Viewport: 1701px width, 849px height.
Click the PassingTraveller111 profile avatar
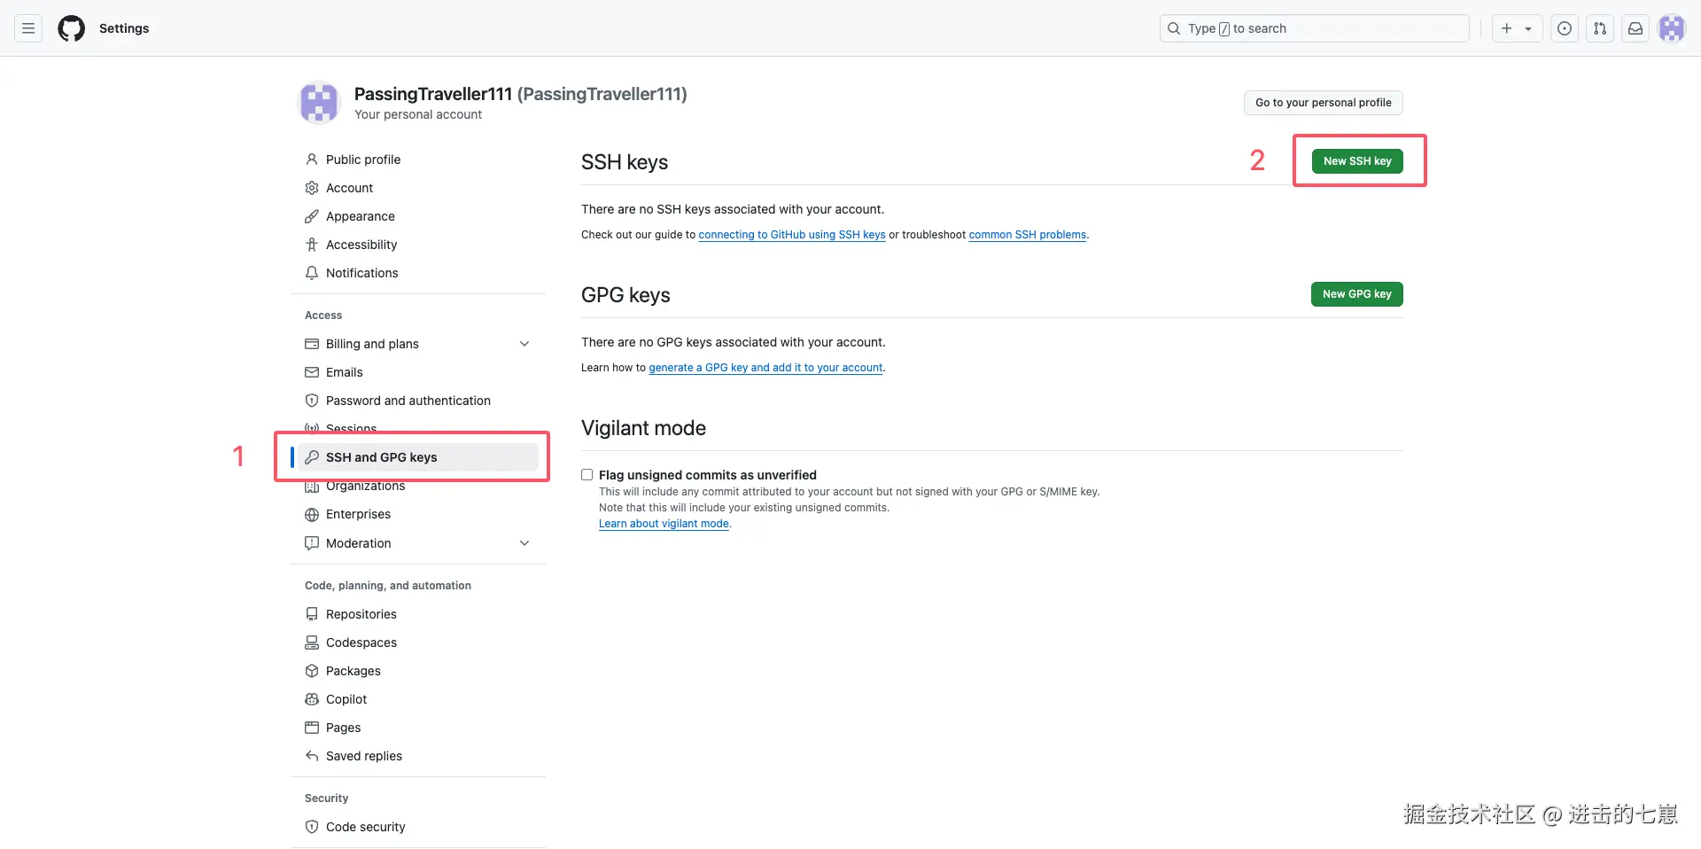click(x=319, y=103)
